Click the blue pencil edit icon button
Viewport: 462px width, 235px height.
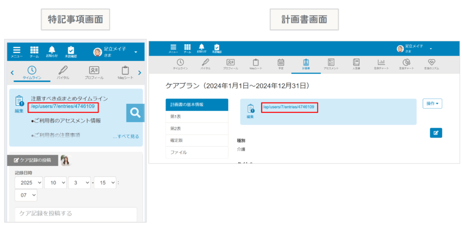tap(436, 132)
